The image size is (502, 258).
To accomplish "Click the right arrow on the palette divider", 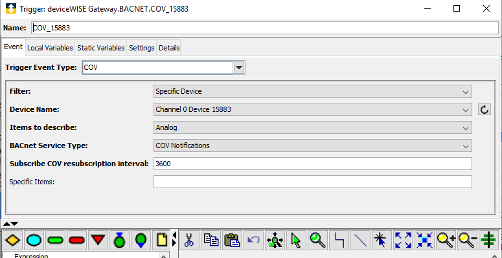I will point(174,243).
